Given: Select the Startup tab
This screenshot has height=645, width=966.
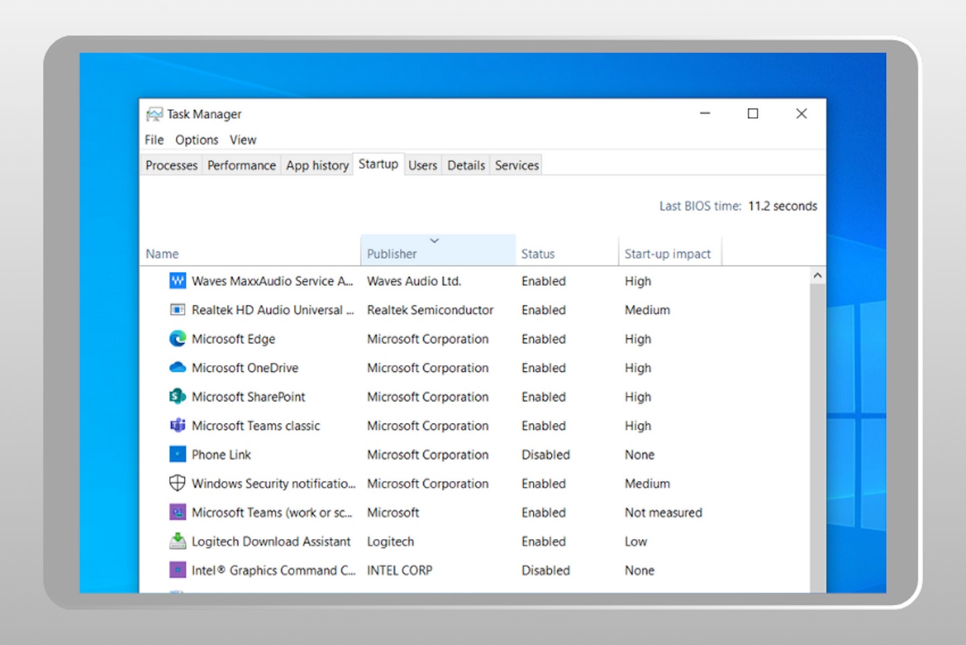Looking at the screenshot, I should coord(378,164).
